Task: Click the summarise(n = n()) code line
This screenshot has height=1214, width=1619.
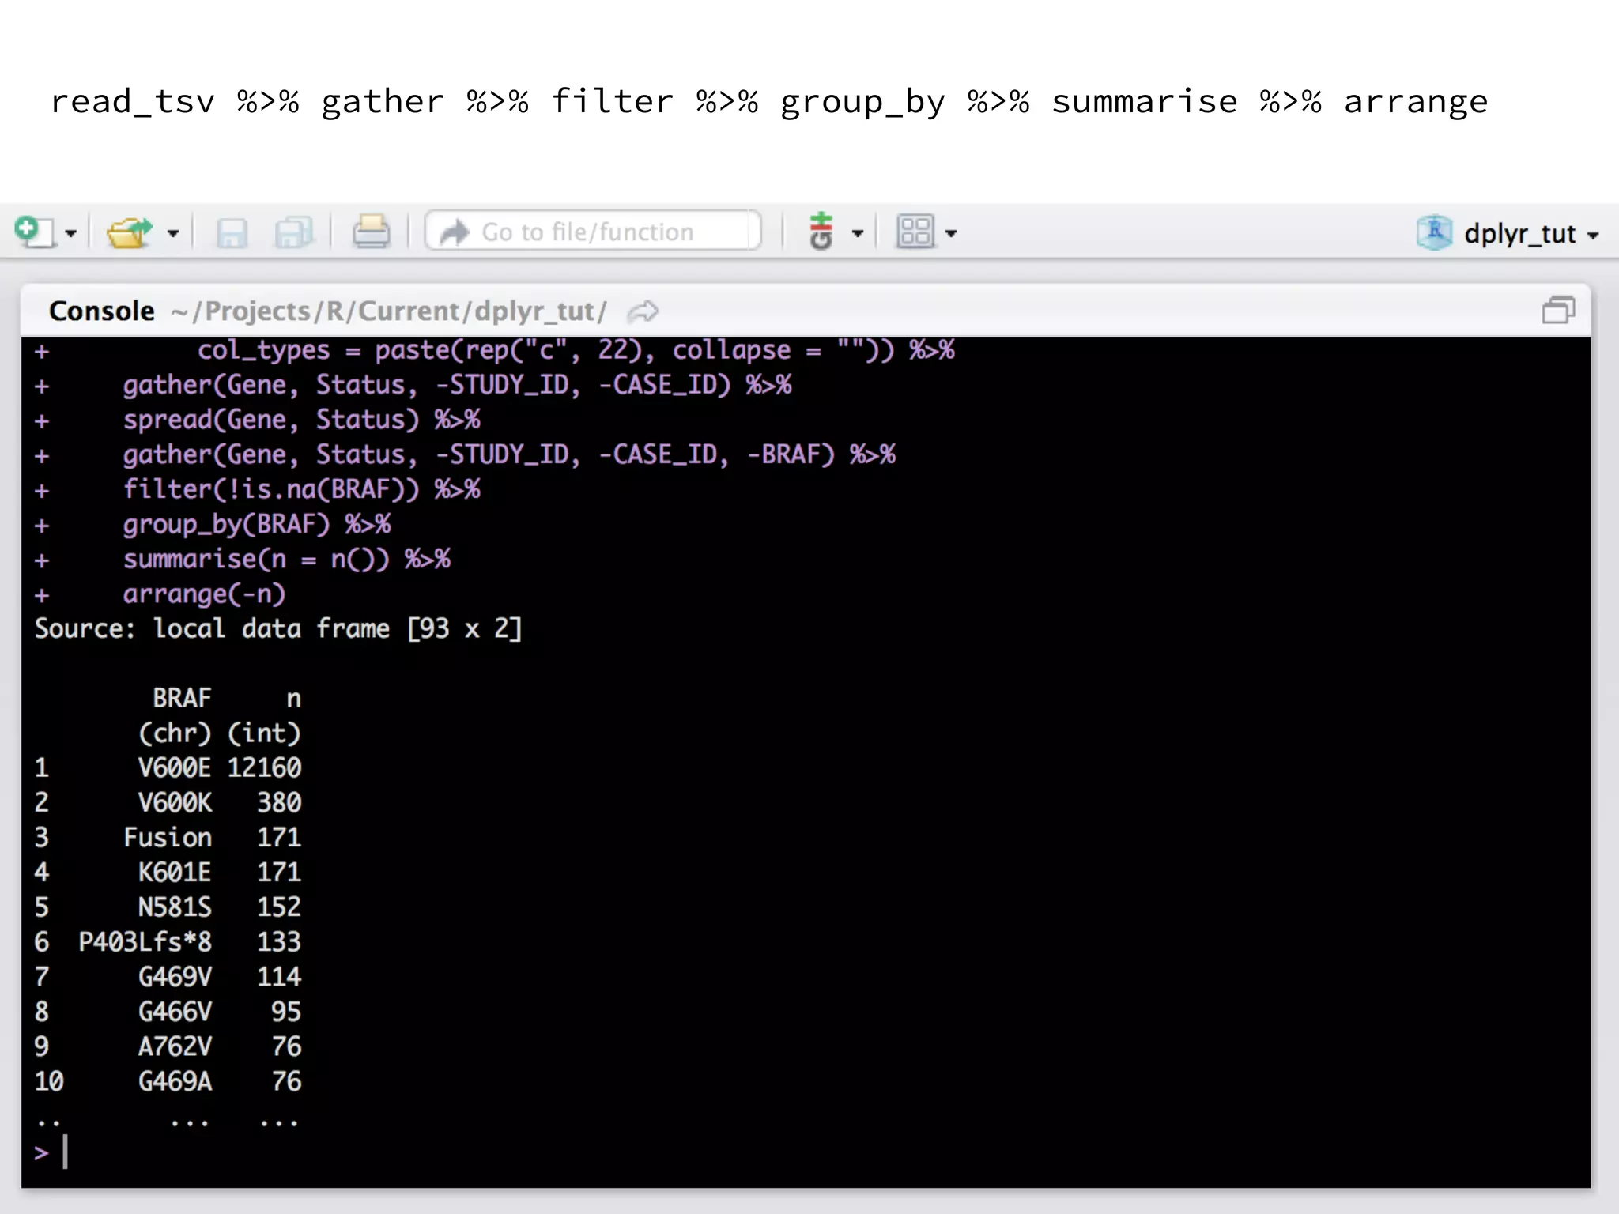Action: (x=287, y=560)
